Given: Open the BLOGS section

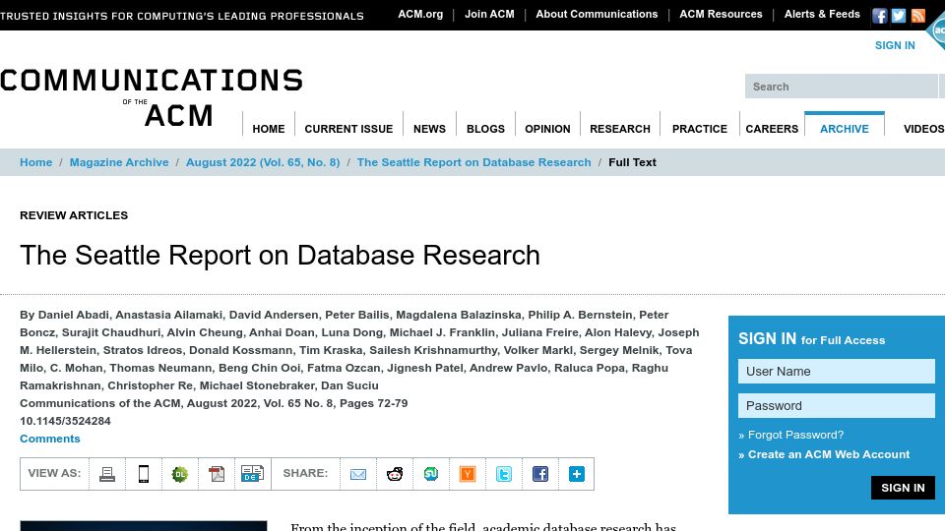Looking at the screenshot, I should pos(485,129).
